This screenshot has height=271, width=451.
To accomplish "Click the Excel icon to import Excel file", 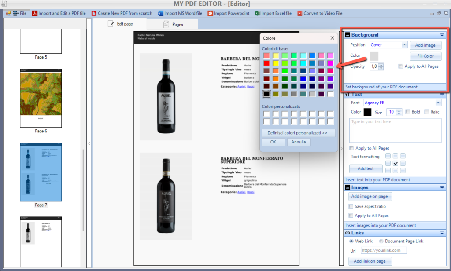I will tap(258, 13).
